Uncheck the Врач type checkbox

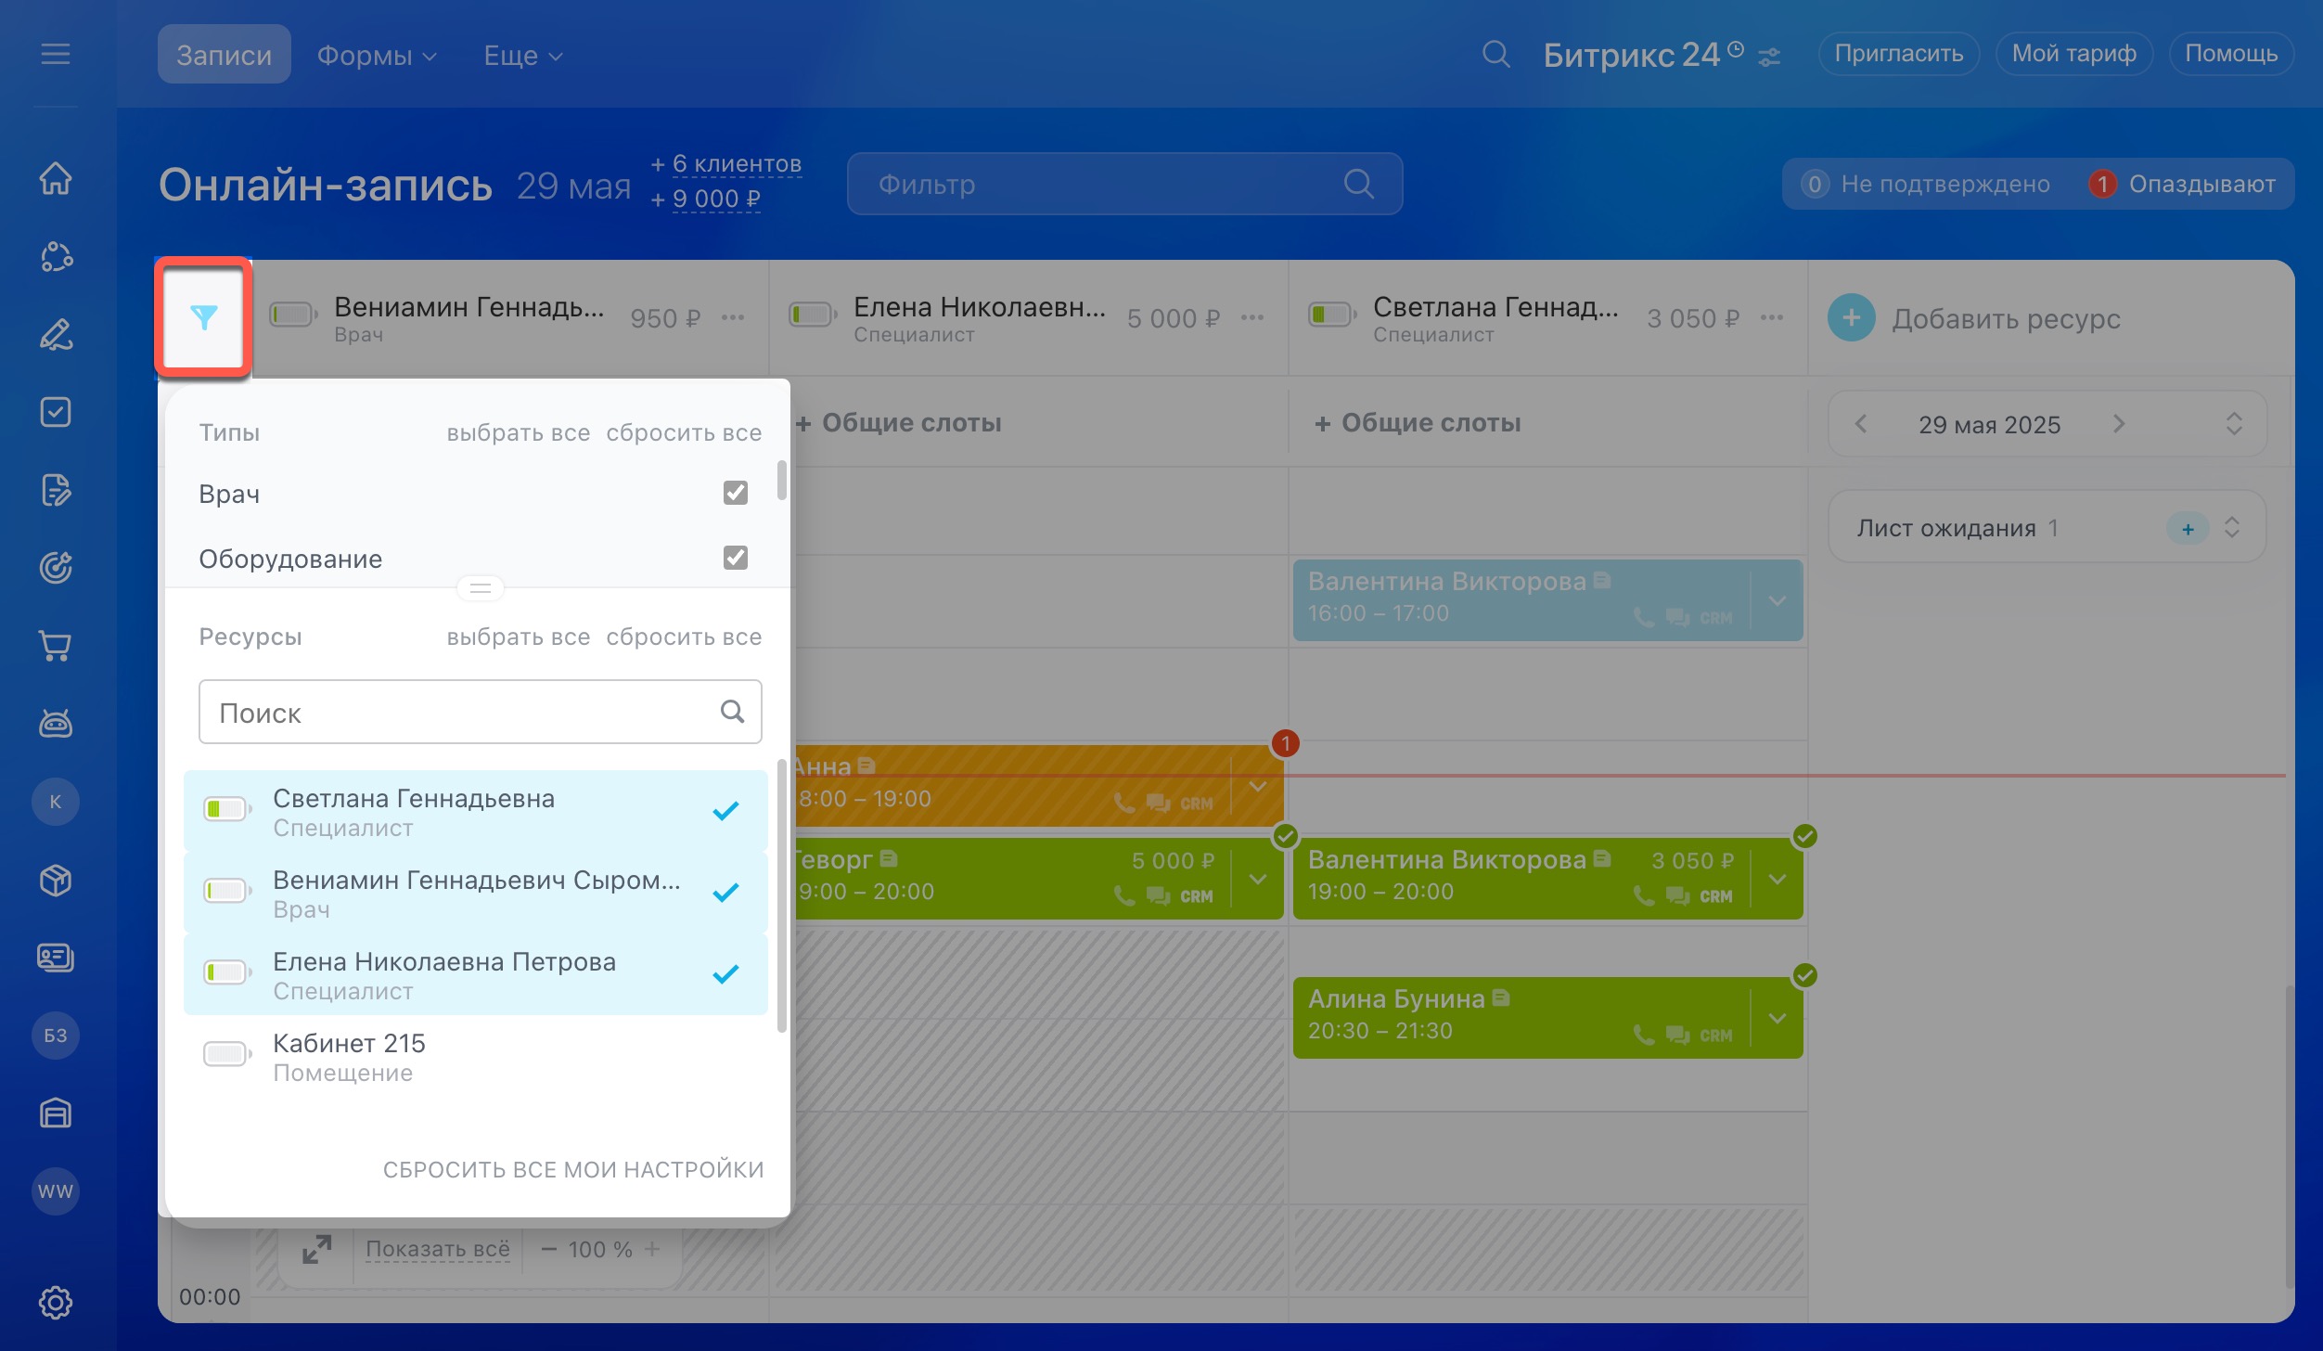pos(735,493)
